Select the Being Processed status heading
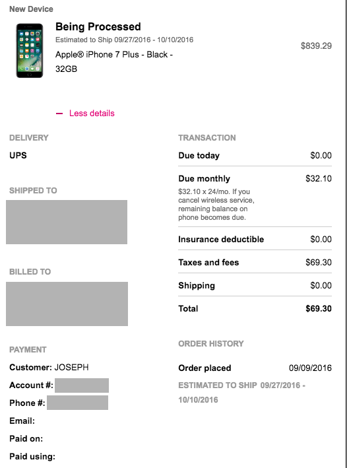347x468 pixels. click(x=98, y=26)
